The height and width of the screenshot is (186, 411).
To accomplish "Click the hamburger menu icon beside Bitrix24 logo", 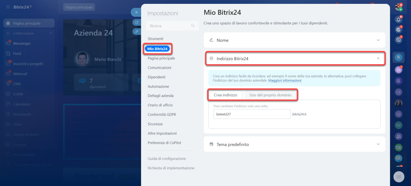I will click(8, 7).
